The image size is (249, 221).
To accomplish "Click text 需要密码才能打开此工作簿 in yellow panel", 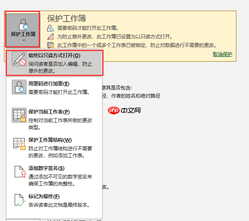I will click(88, 28).
